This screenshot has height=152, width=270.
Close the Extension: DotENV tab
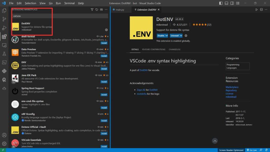(159, 10)
